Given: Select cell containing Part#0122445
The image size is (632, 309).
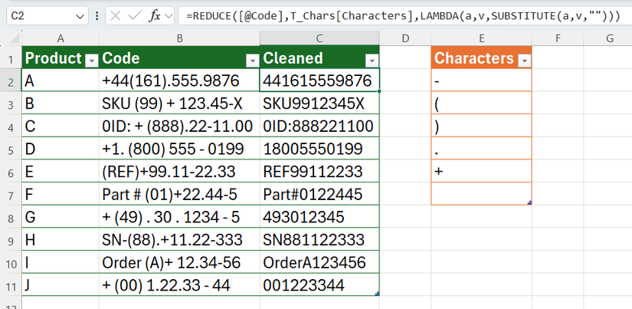Looking at the screenshot, I should point(319,194).
